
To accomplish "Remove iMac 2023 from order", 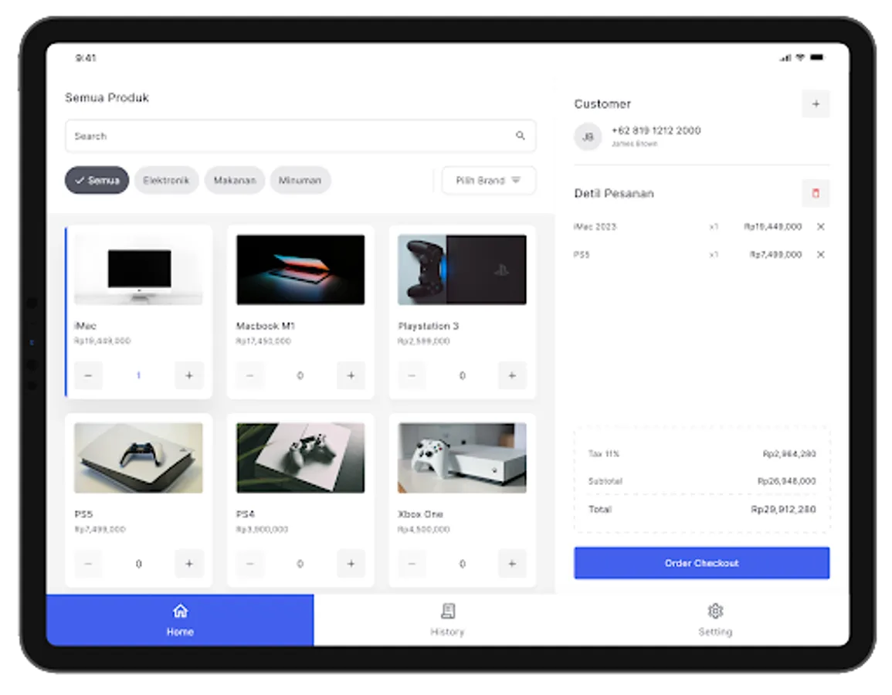I will (x=820, y=226).
